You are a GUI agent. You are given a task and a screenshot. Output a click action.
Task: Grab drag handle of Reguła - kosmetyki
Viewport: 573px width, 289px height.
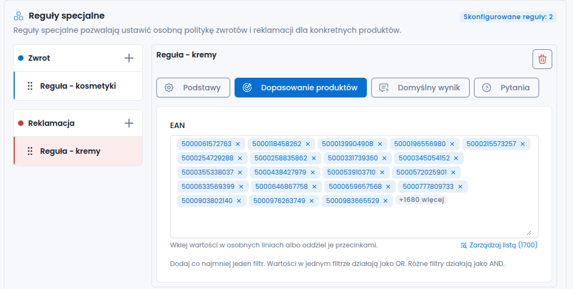(x=30, y=86)
